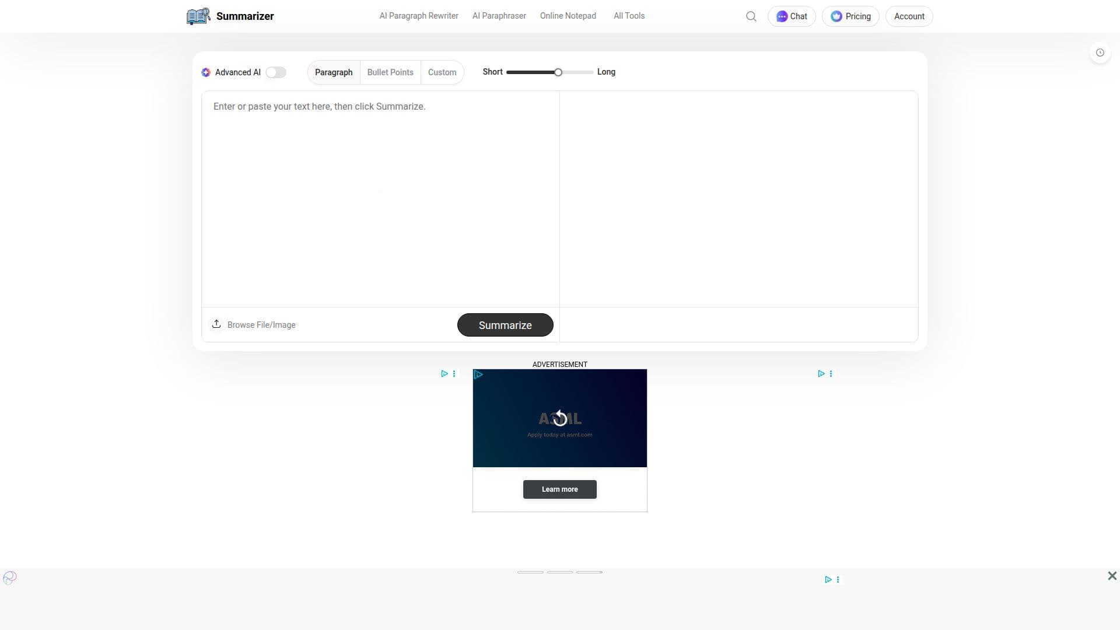Image resolution: width=1120 pixels, height=630 pixels.
Task: Click the summary length slider handle
Action: (x=558, y=72)
